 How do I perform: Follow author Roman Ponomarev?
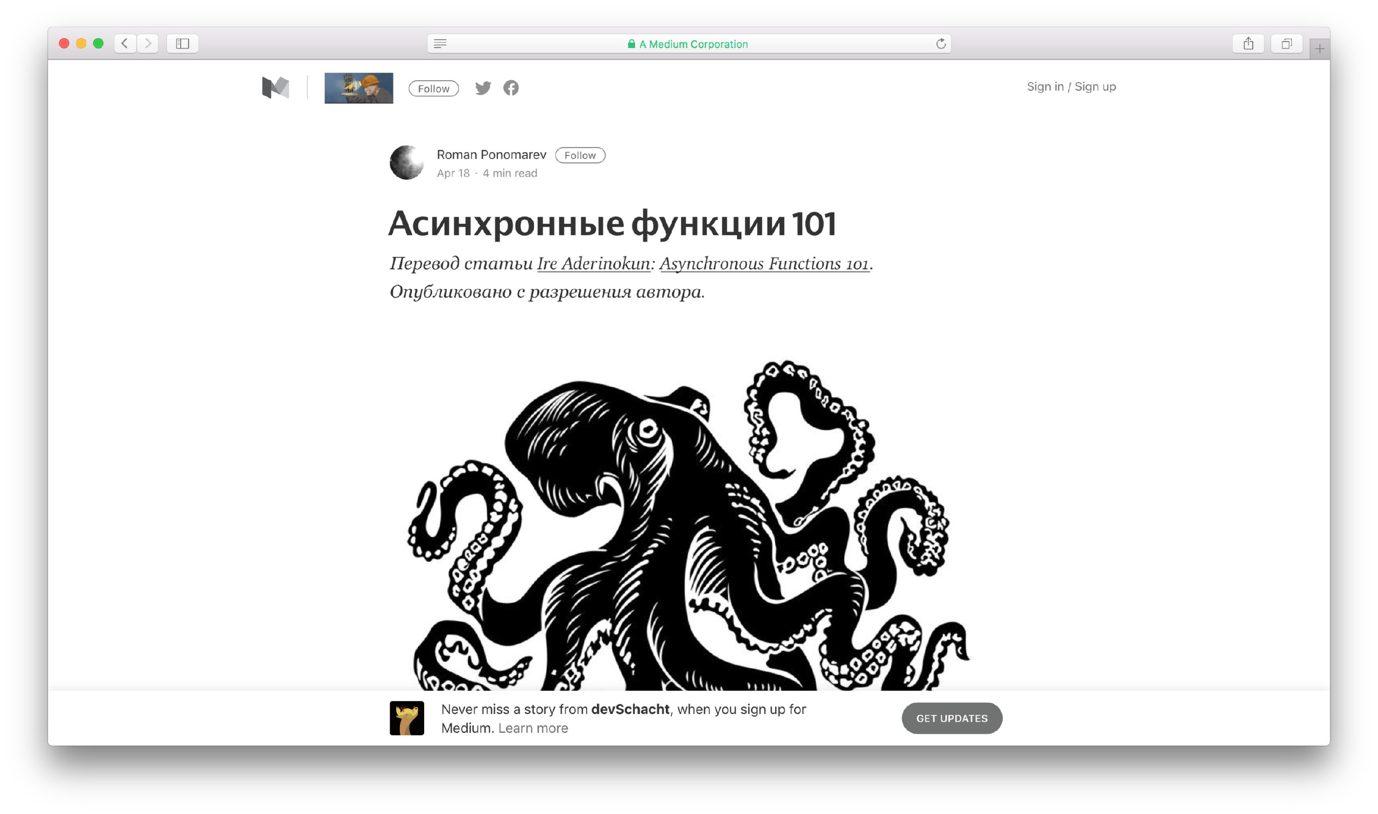pos(580,155)
